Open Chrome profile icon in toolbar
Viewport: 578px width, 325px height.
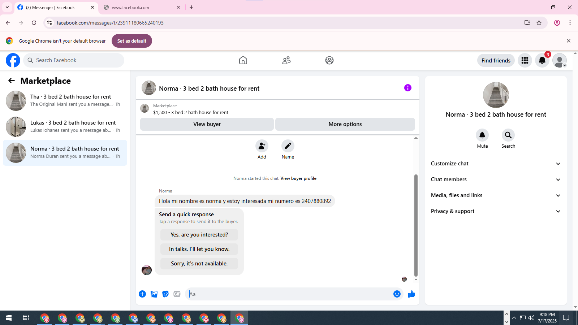[557, 23]
